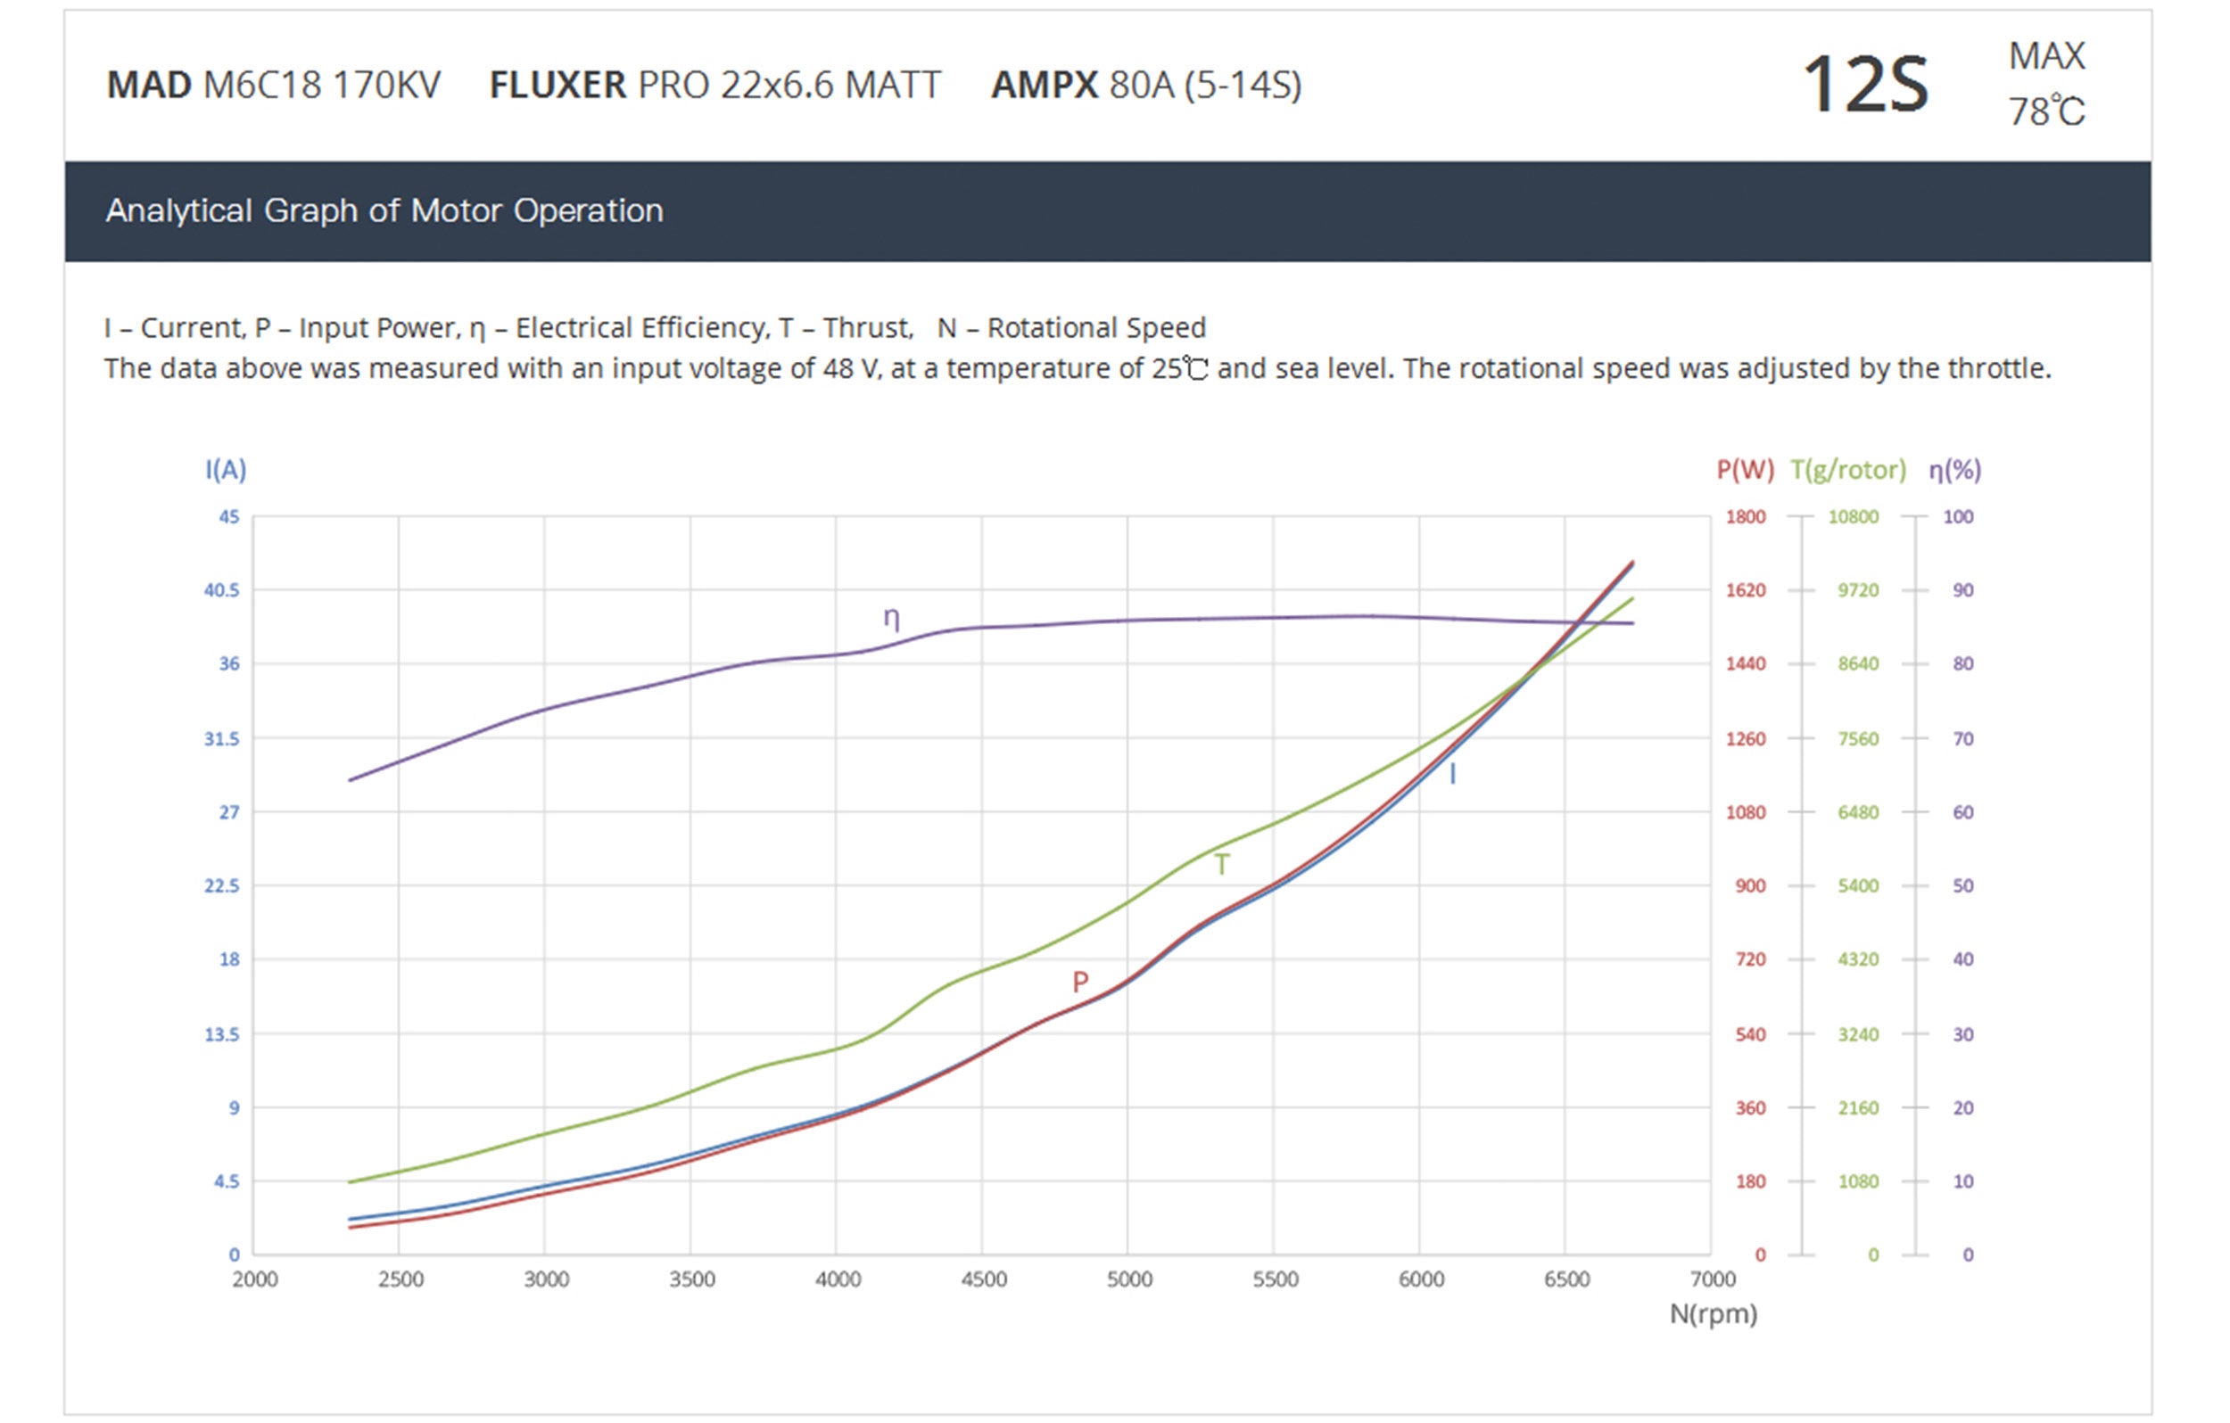Image resolution: width=2230 pixels, height=1423 pixels.
Task: Click the AMPX 80A (5-14S) text
Action: tap(1145, 86)
